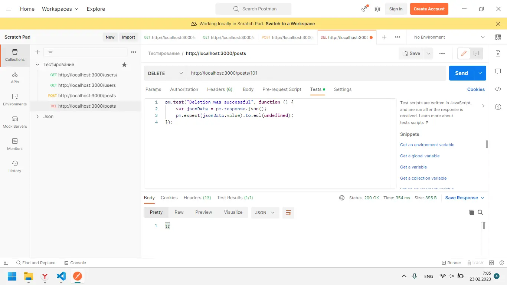Open History in the sidebar
The width and height of the screenshot is (507, 285).
pyautogui.click(x=15, y=167)
